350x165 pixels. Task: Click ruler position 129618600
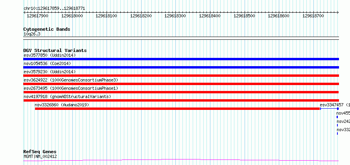pos(278,16)
